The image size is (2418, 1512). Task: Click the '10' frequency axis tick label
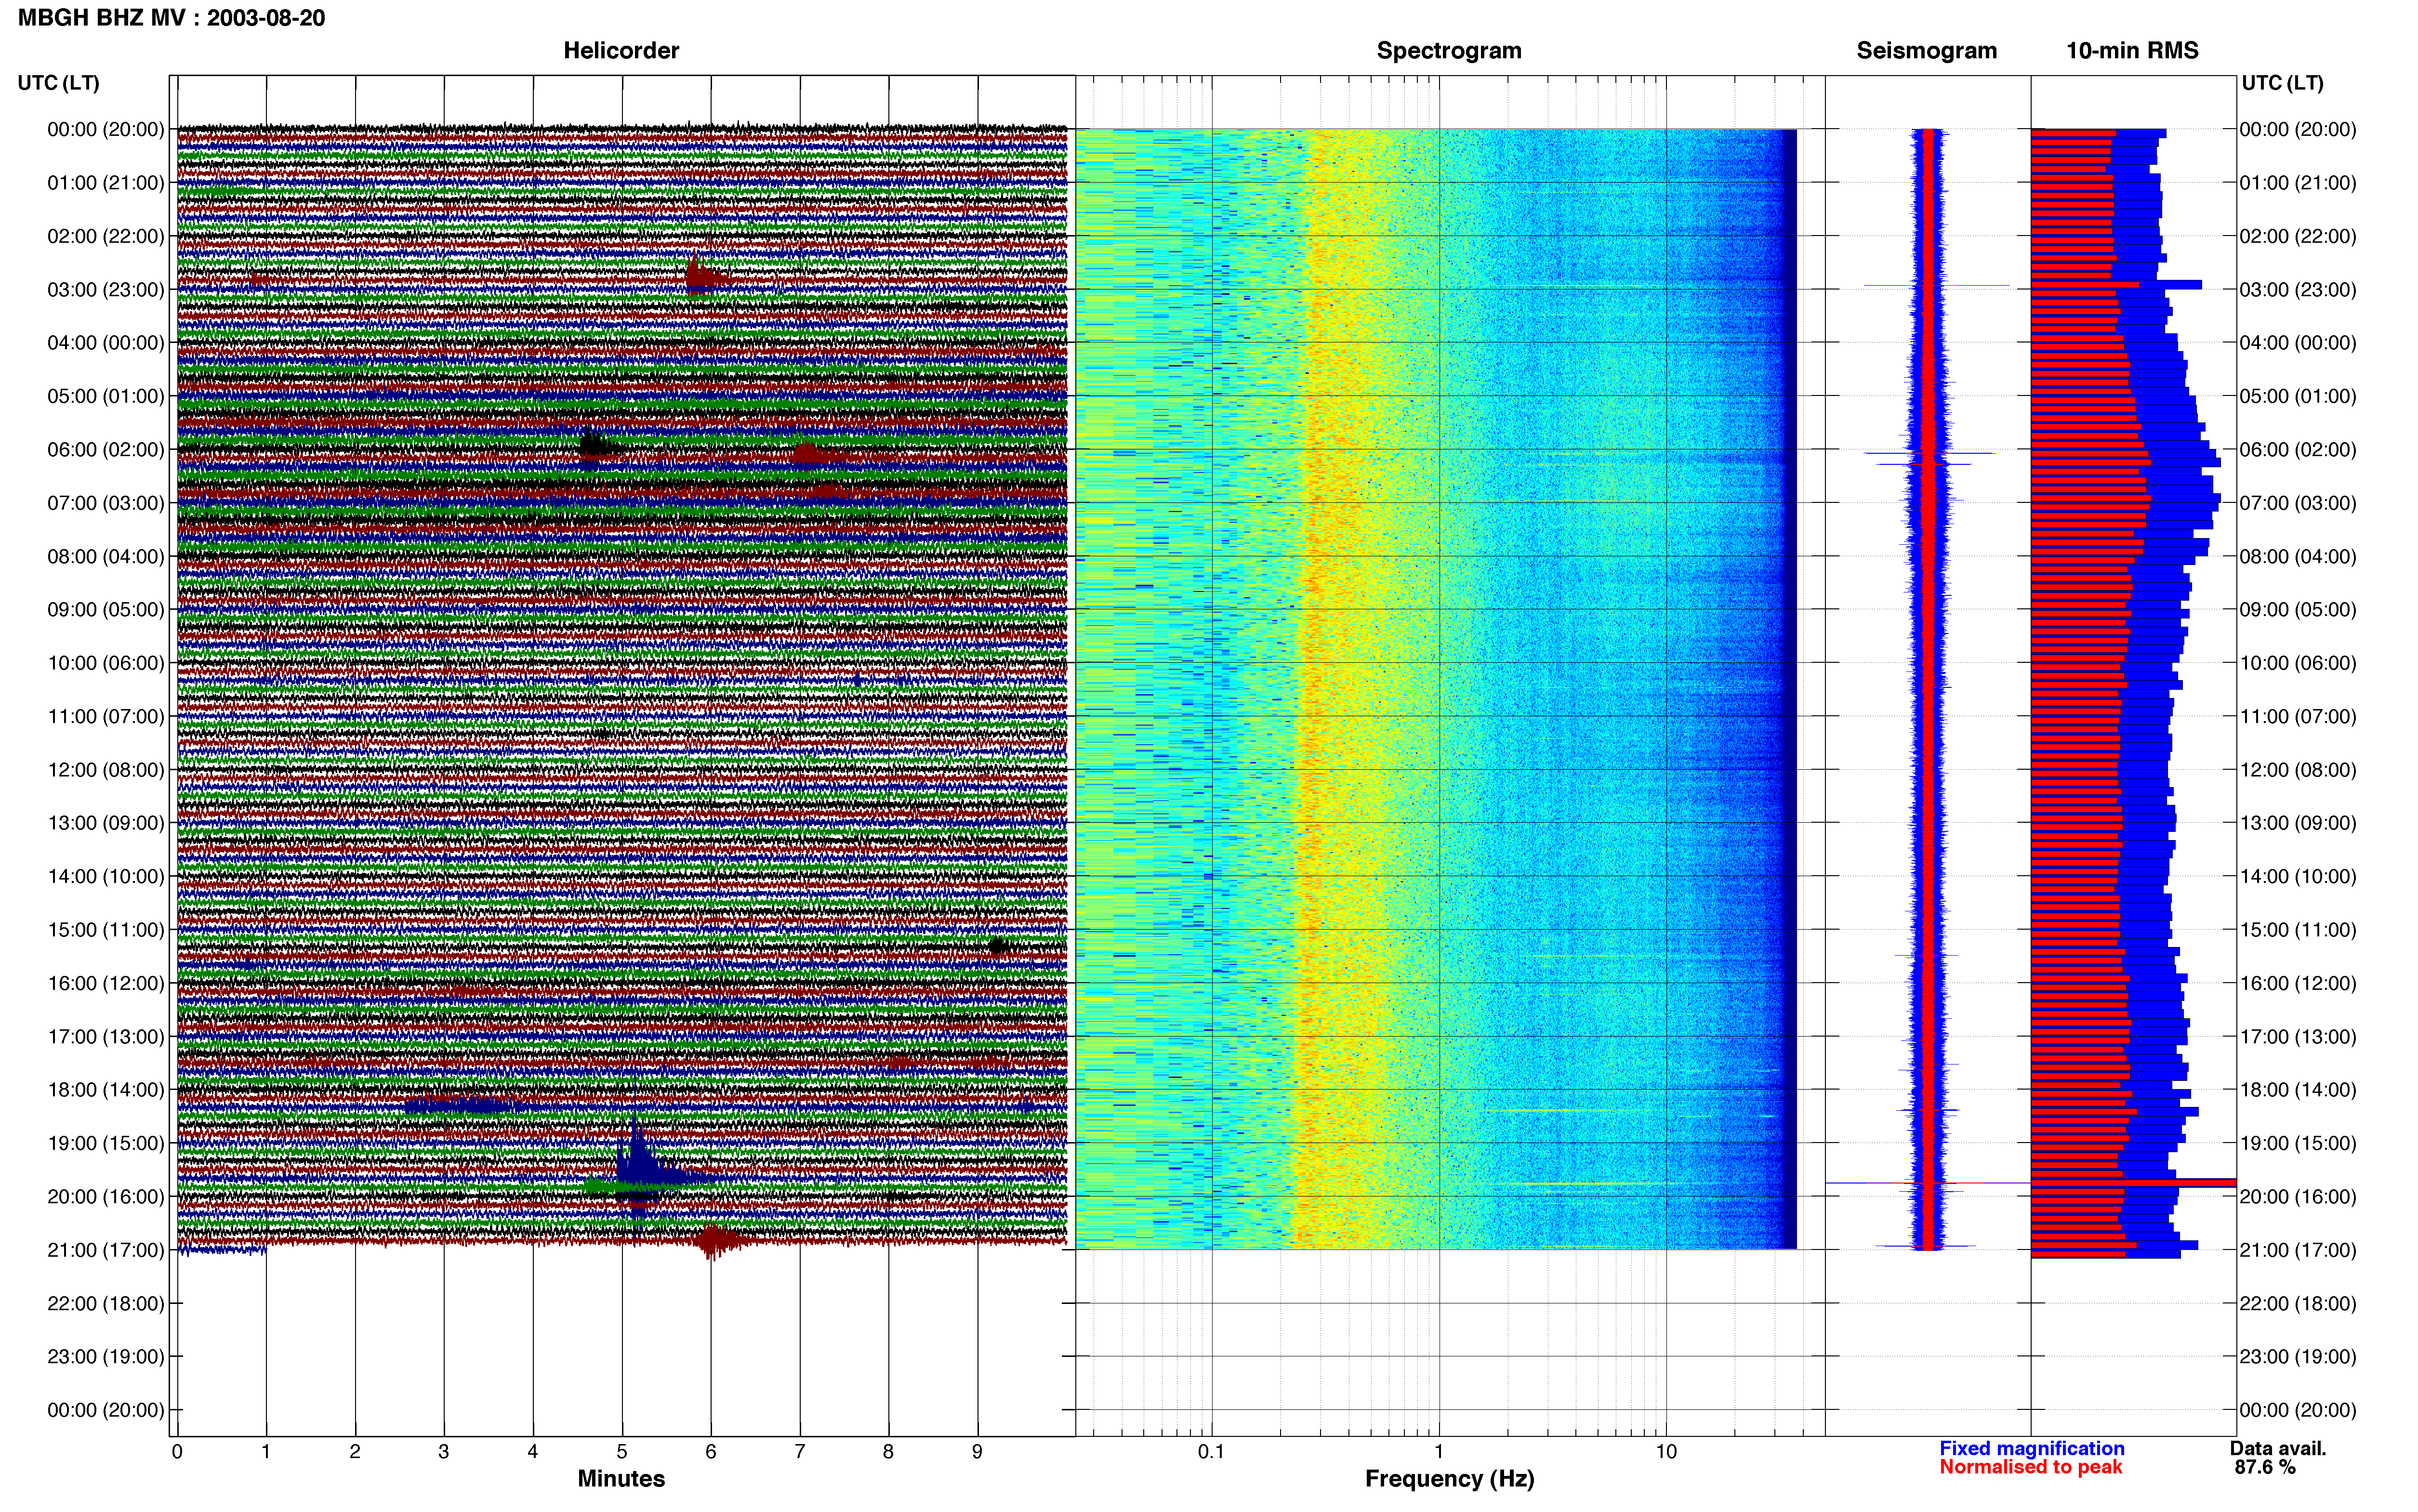point(1666,1451)
